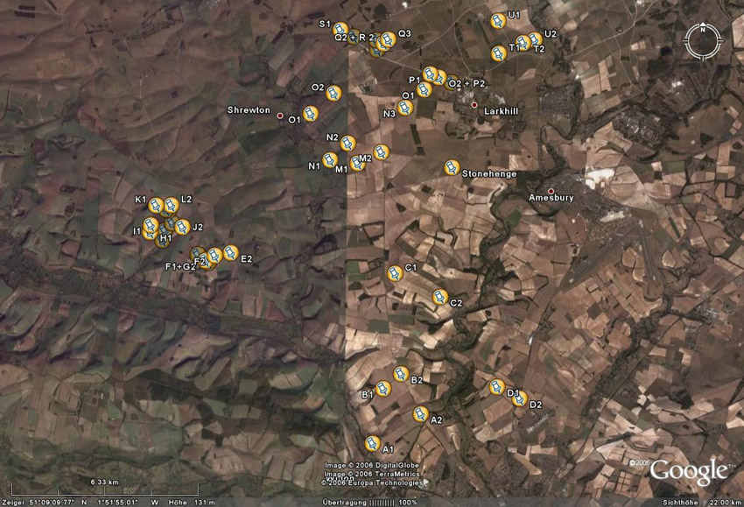Click the C2 placemark pin
The height and width of the screenshot is (507, 744).
point(440,296)
